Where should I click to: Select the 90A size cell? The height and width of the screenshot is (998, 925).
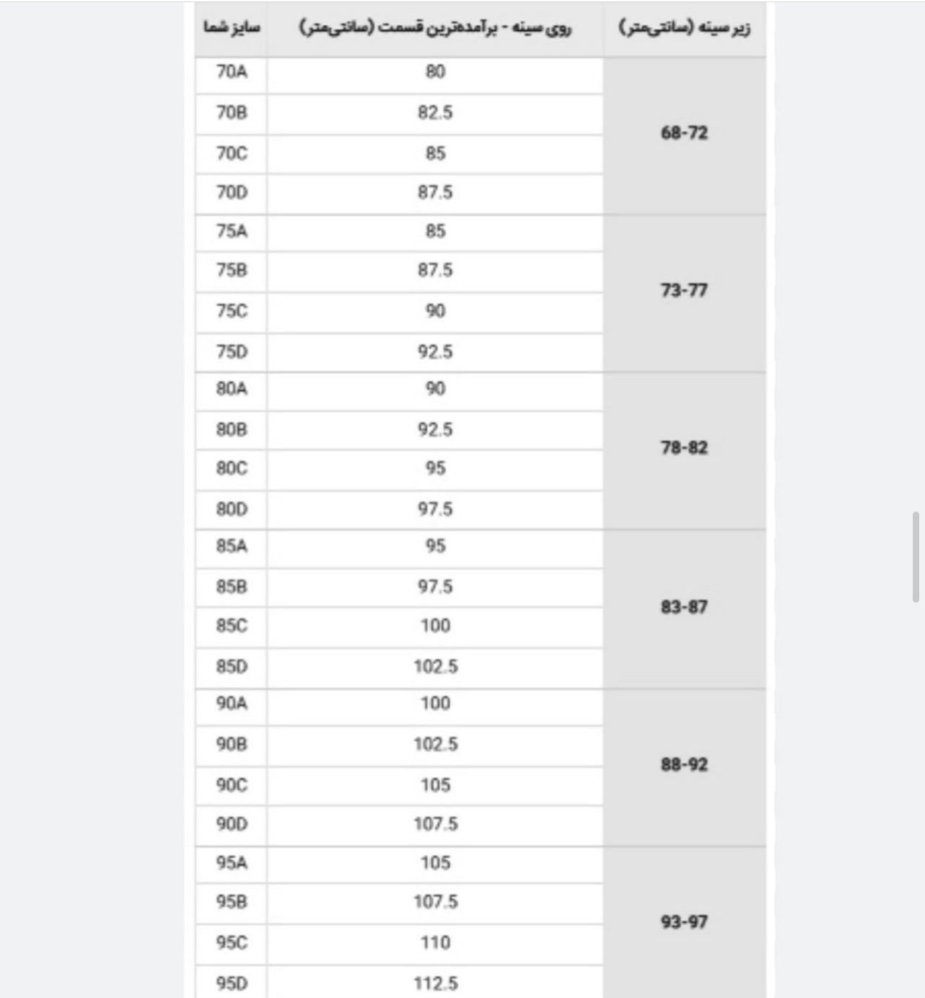(x=231, y=704)
